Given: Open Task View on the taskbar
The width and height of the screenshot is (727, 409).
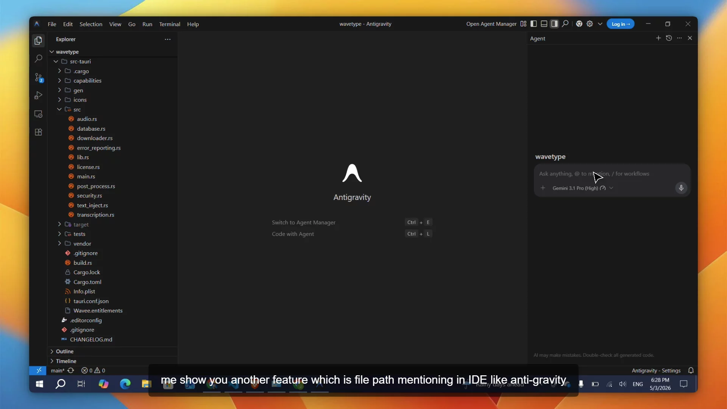Looking at the screenshot, I should [81, 384].
